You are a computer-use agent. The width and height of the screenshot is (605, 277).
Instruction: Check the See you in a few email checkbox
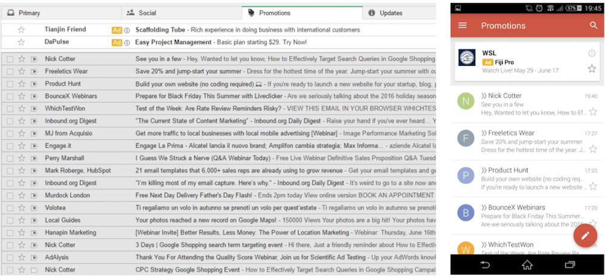(x=10, y=59)
